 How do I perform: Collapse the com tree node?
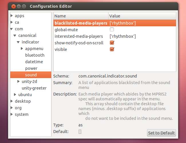tap(12, 29)
